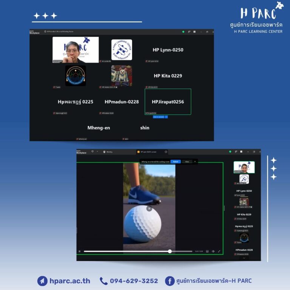
Task: Click Admit in waiting room notification
Action: 176,162
